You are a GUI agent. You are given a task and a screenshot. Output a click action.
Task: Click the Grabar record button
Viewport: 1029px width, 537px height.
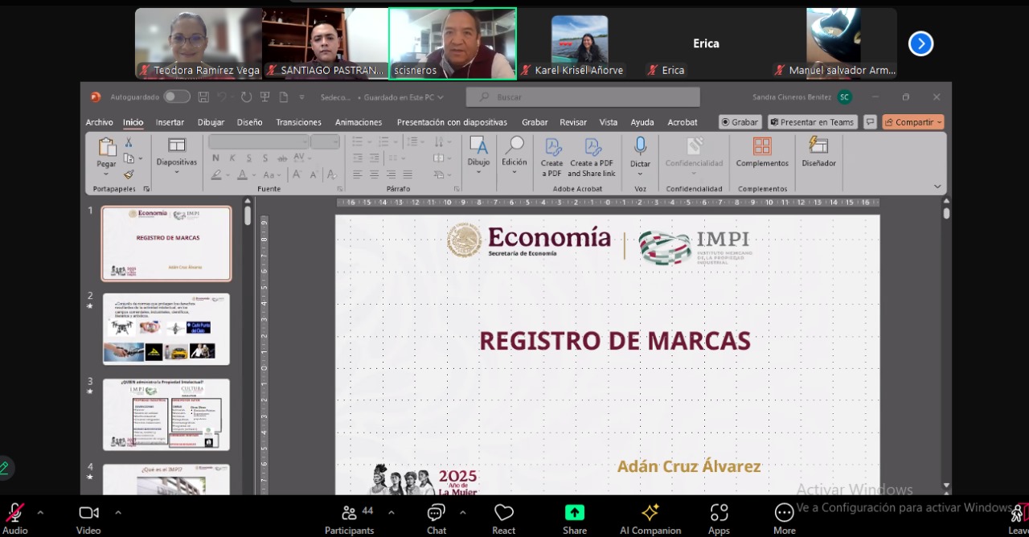740,122
